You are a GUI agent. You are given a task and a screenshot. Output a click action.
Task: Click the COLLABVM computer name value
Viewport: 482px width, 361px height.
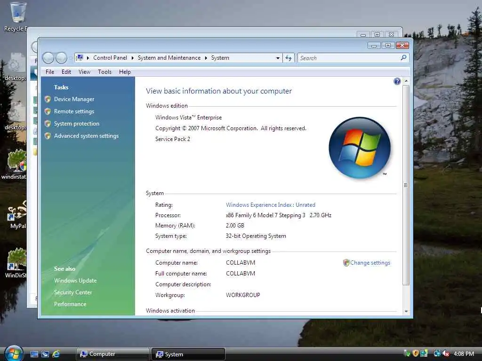pos(241,263)
